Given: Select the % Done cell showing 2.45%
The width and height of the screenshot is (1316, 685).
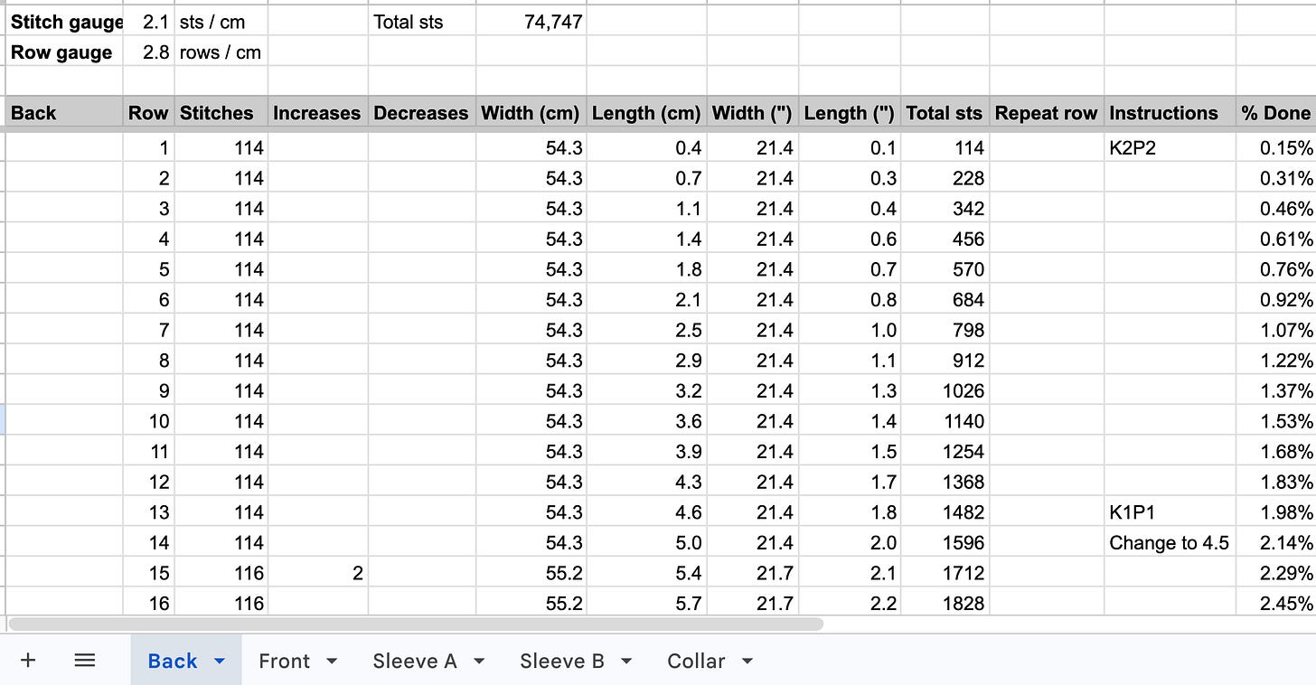Looking at the screenshot, I should (x=1276, y=603).
